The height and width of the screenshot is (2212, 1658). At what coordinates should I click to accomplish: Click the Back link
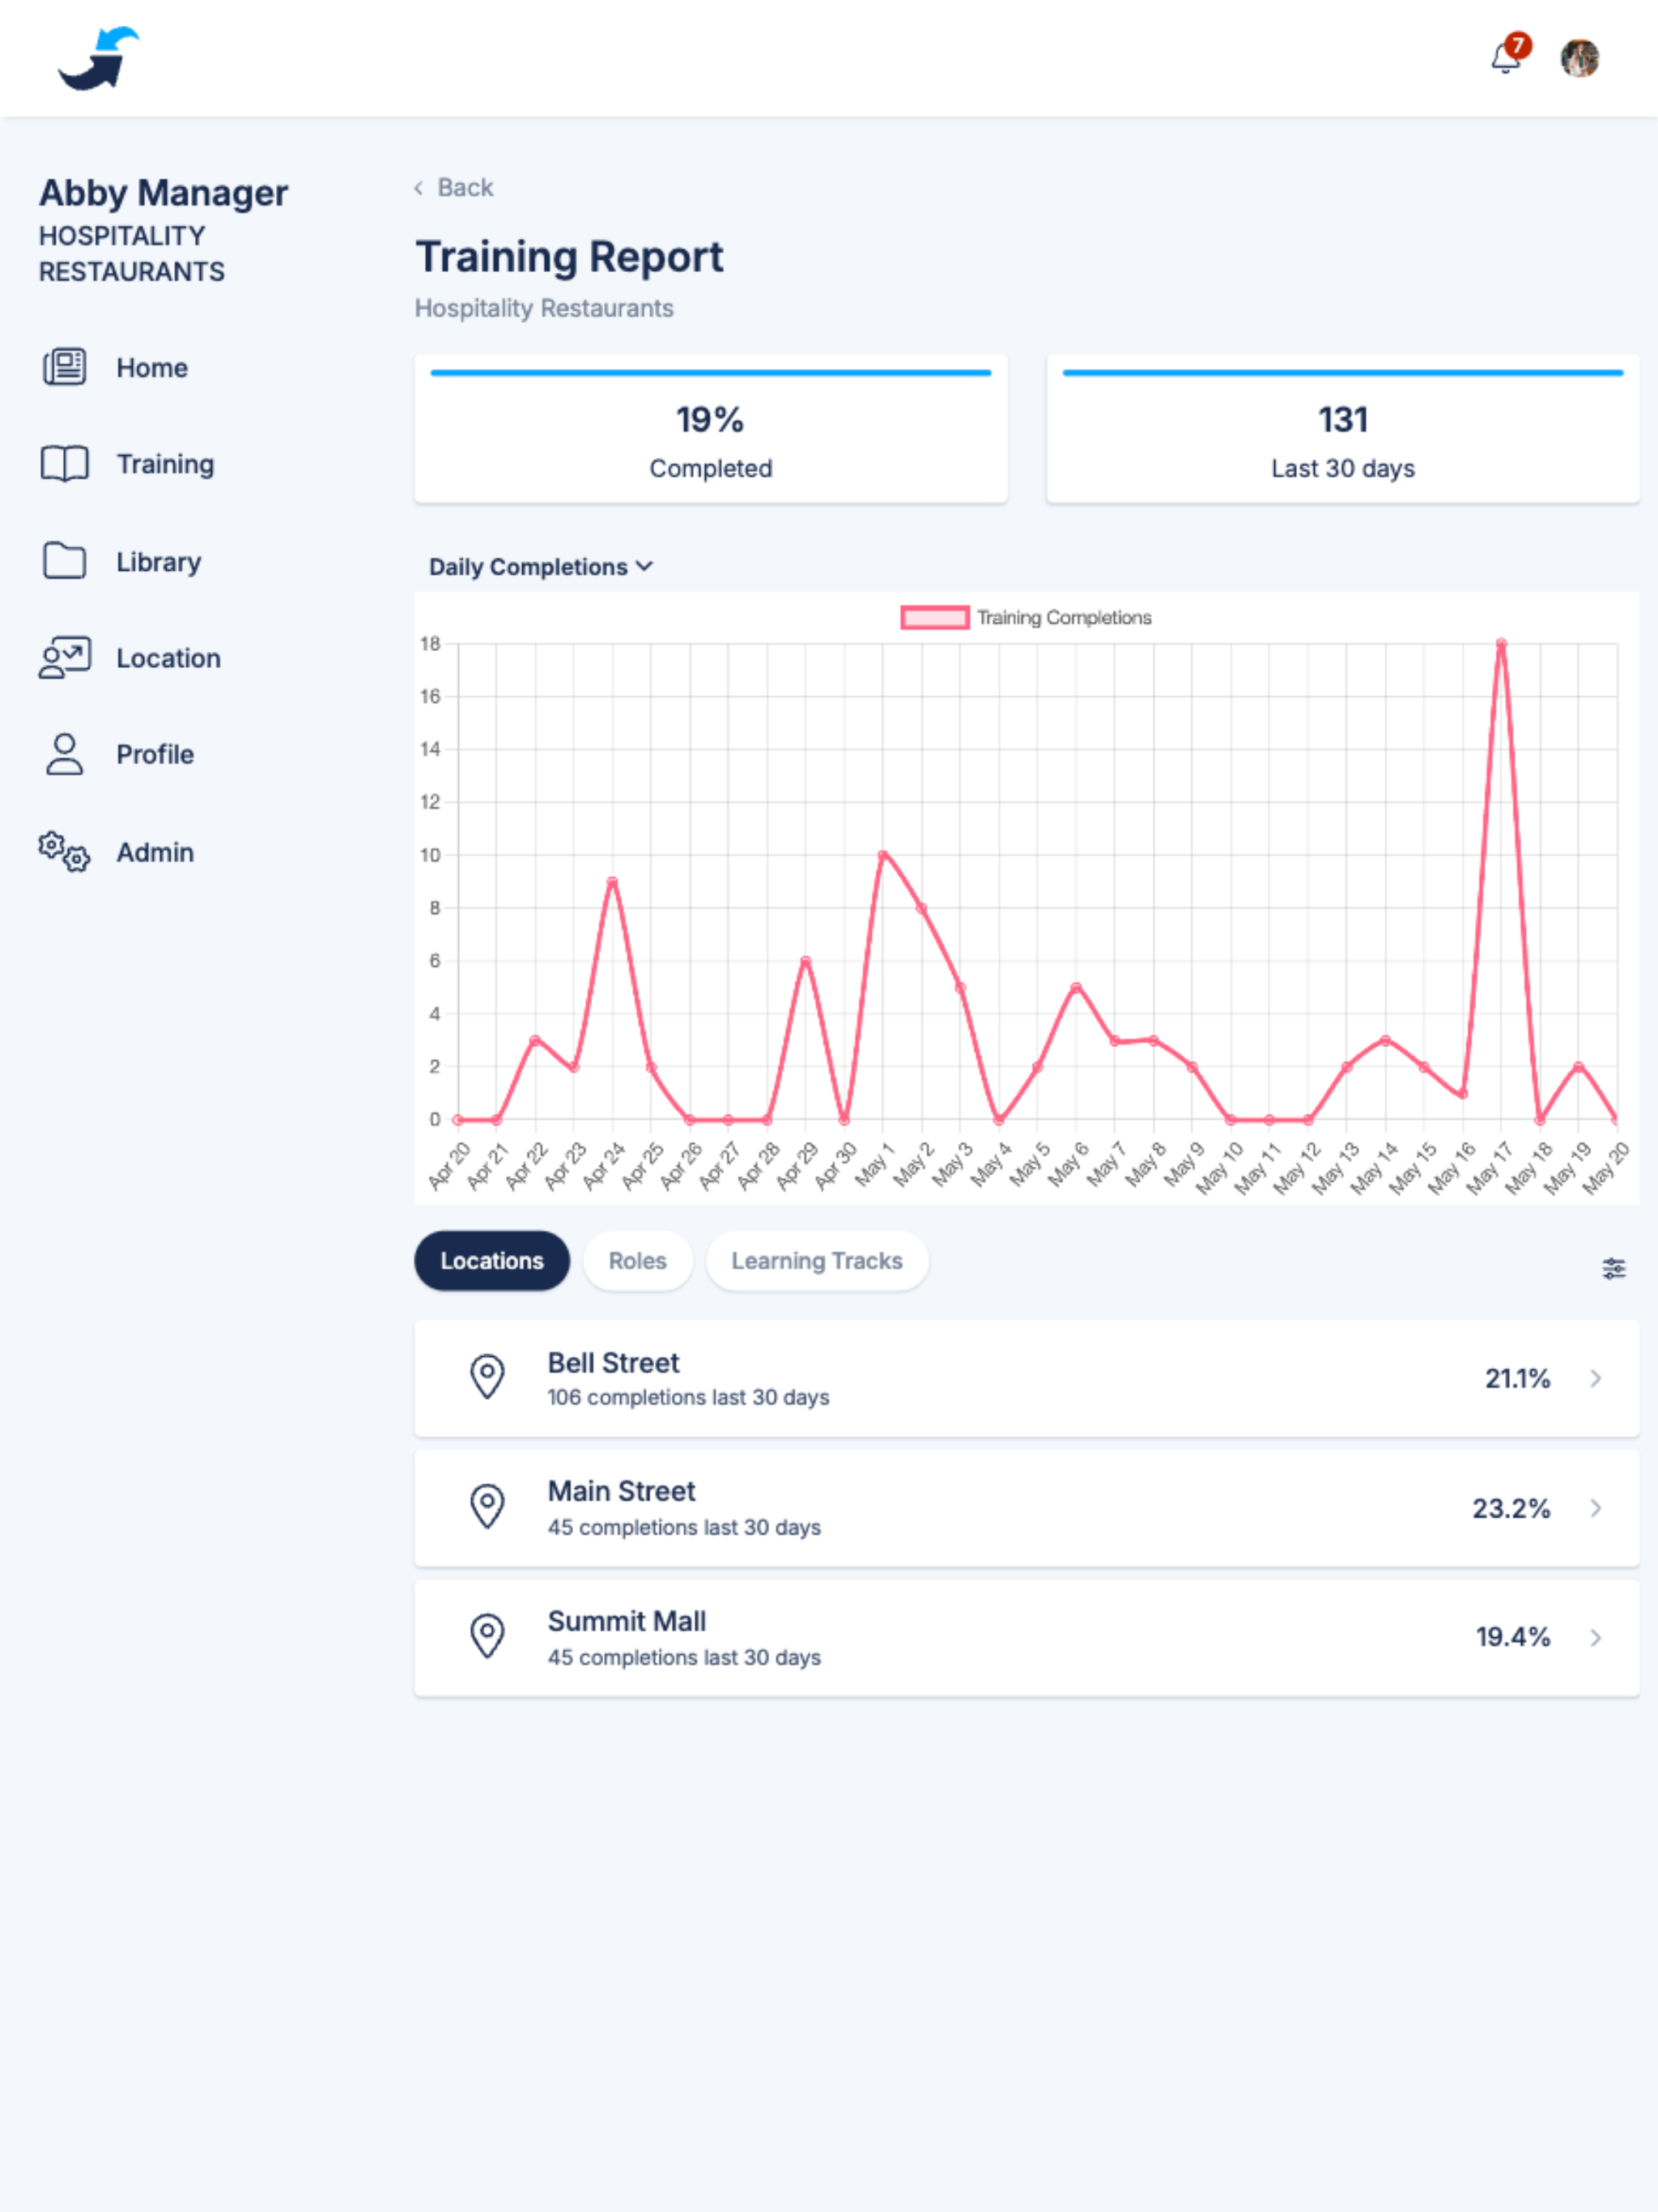click(x=455, y=188)
